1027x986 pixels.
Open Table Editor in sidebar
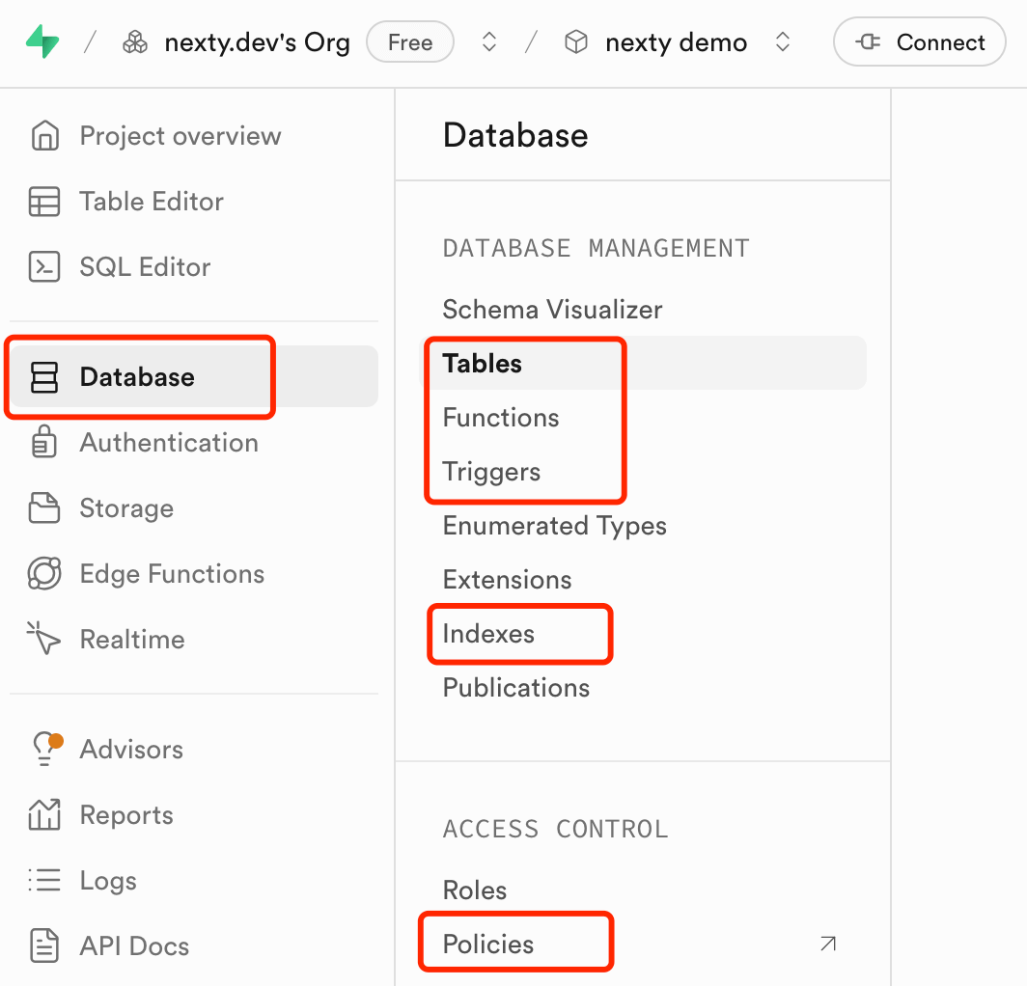tap(152, 202)
